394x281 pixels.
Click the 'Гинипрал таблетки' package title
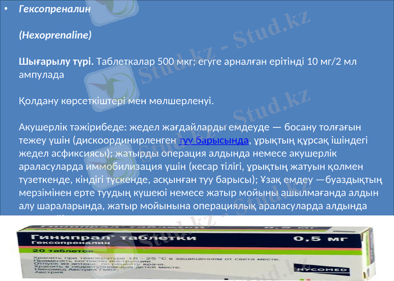click(x=114, y=237)
